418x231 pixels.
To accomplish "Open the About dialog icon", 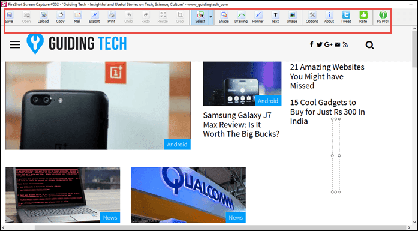I will pyautogui.click(x=329, y=17).
